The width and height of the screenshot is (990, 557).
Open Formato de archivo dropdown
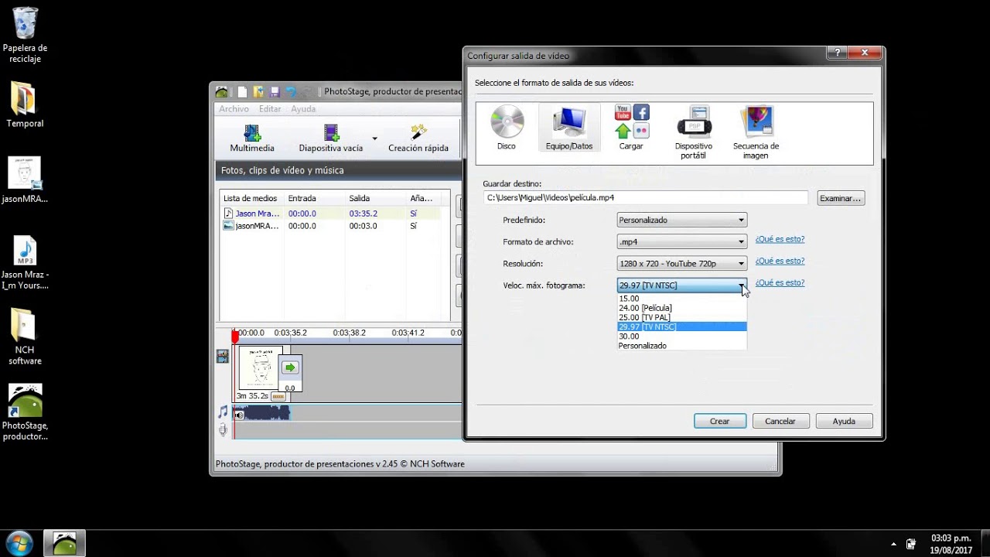tap(681, 241)
